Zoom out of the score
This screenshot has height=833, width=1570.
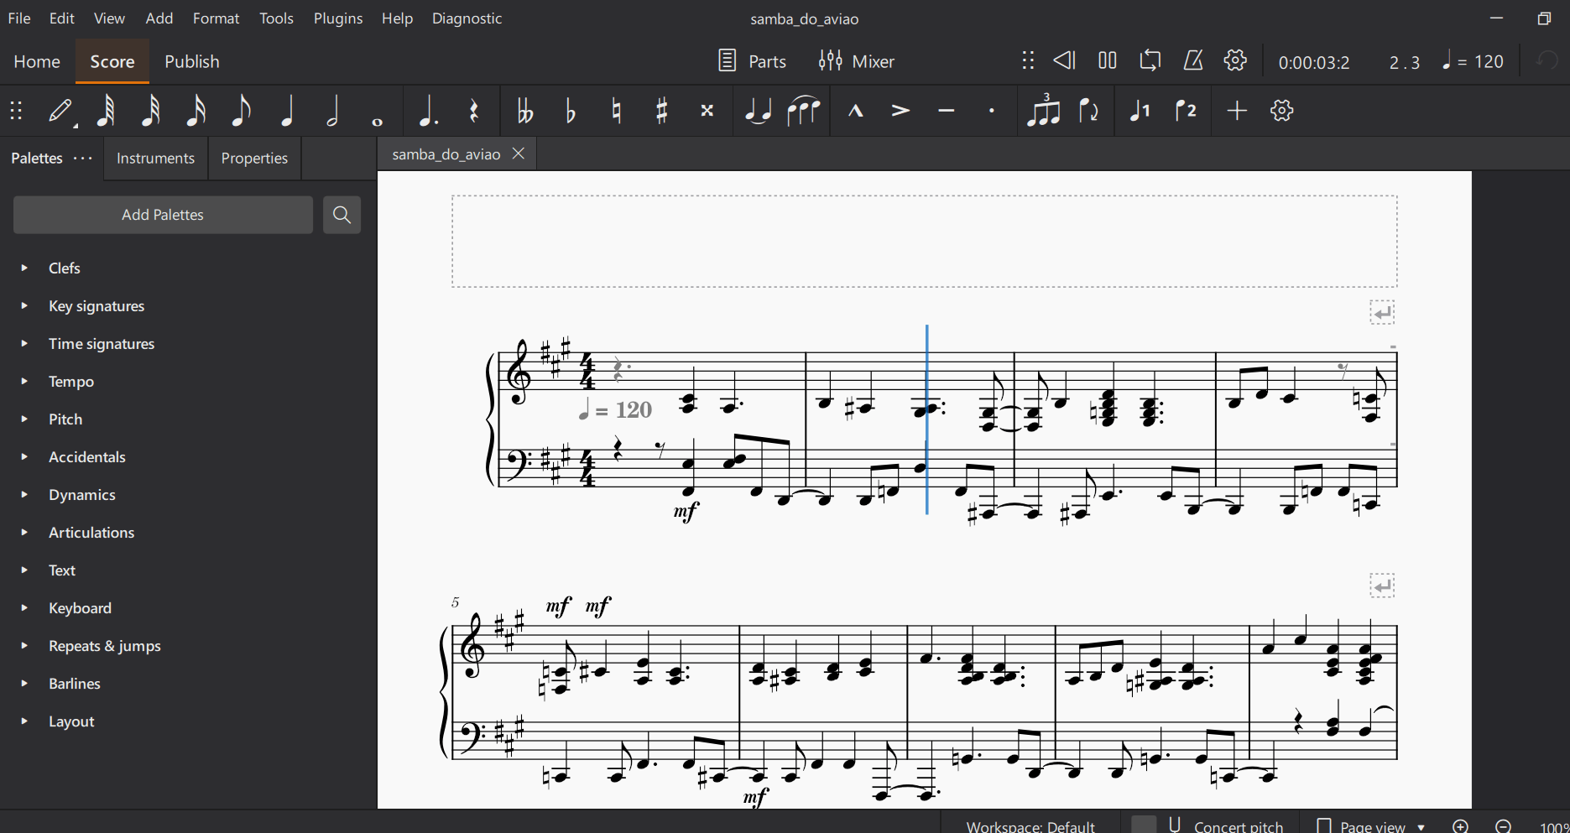(x=1504, y=826)
